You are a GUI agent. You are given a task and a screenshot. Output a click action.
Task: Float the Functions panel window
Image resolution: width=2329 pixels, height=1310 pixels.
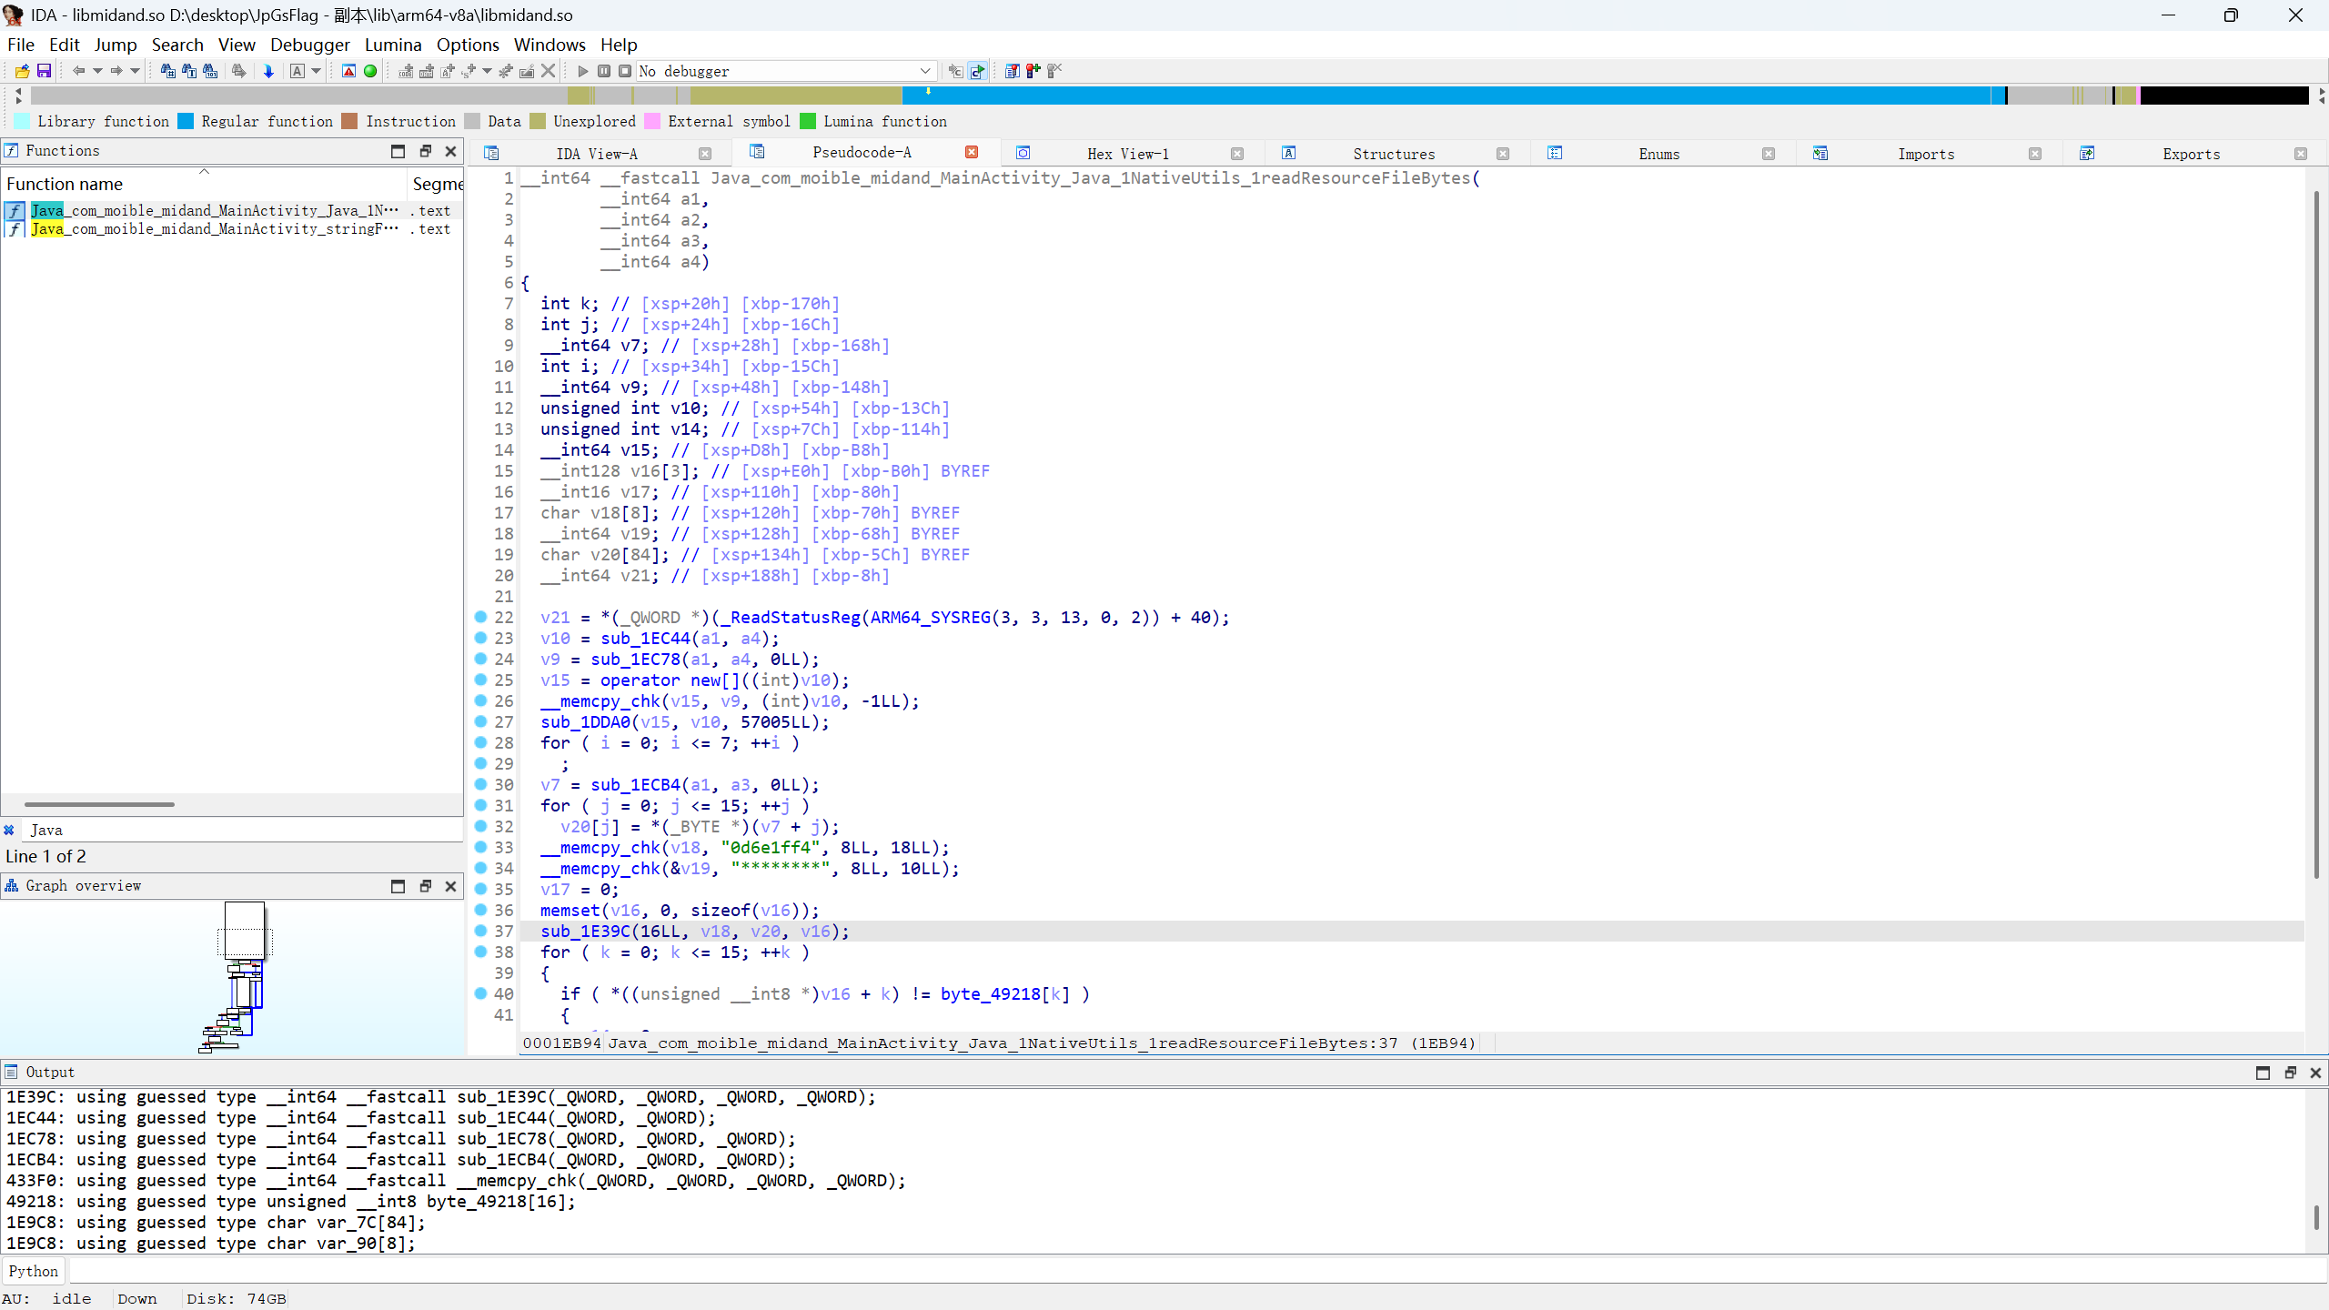click(x=425, y=151)
